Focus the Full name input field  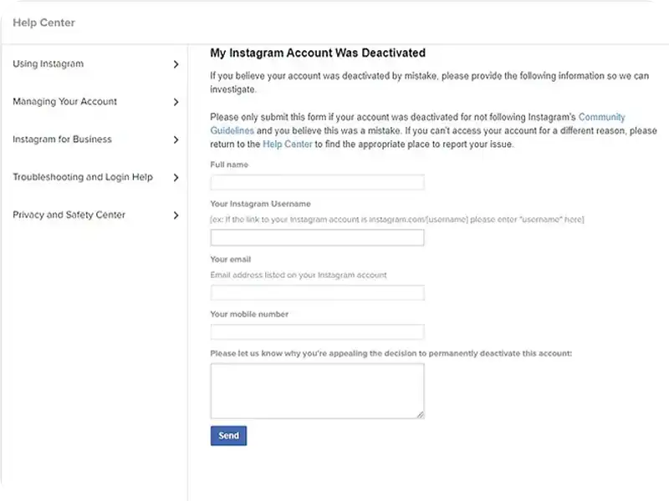click(318, 182)
